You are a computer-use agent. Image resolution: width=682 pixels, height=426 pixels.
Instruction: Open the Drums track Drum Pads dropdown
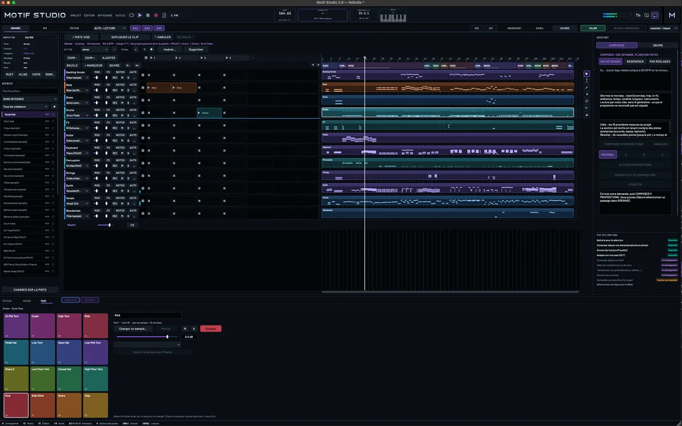(77, 115)
